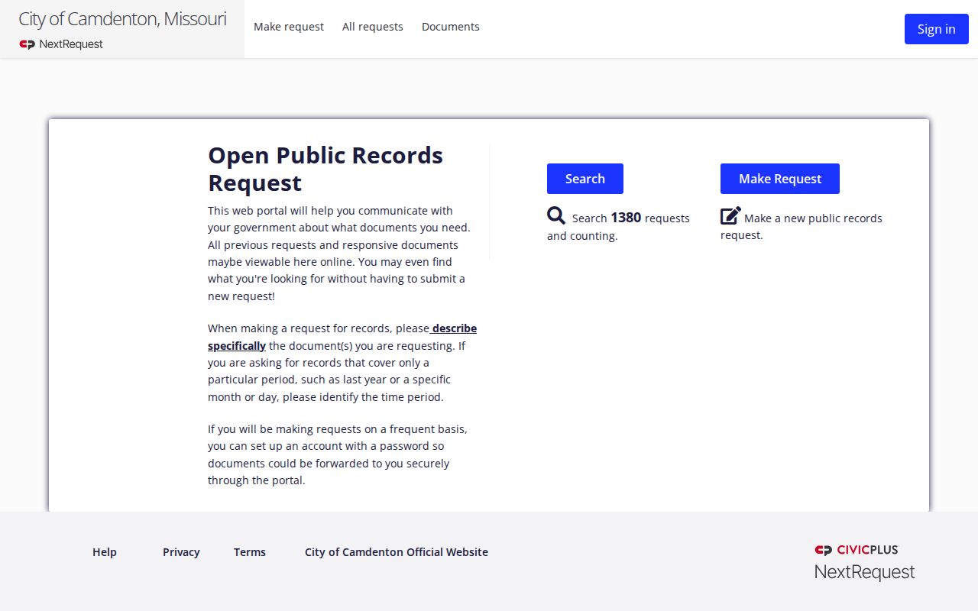Click the CivicPlus NextRequest footer logo

point(864,562)
